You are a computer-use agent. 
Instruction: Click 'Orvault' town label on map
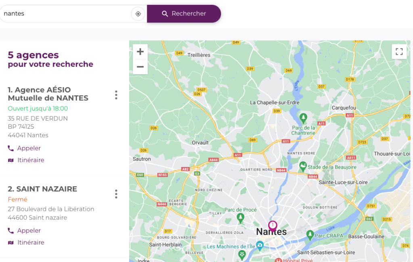(200, 143)
